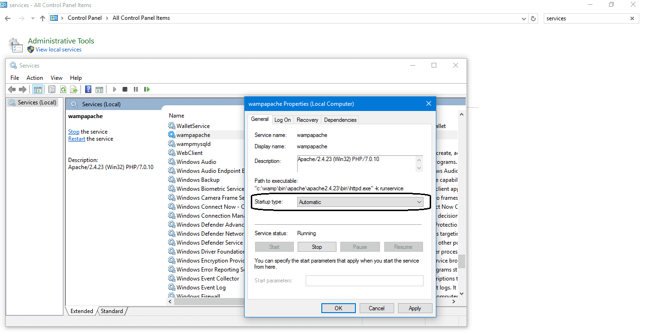Select the Windows Defender Service row
Viewport: 645px width, 332px height.
[206, 243]
